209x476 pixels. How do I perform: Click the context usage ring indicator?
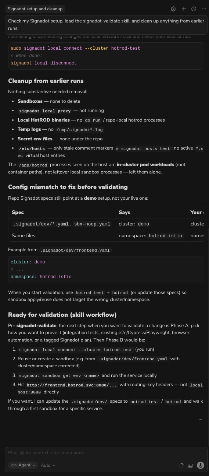click(x=181, y=465)
